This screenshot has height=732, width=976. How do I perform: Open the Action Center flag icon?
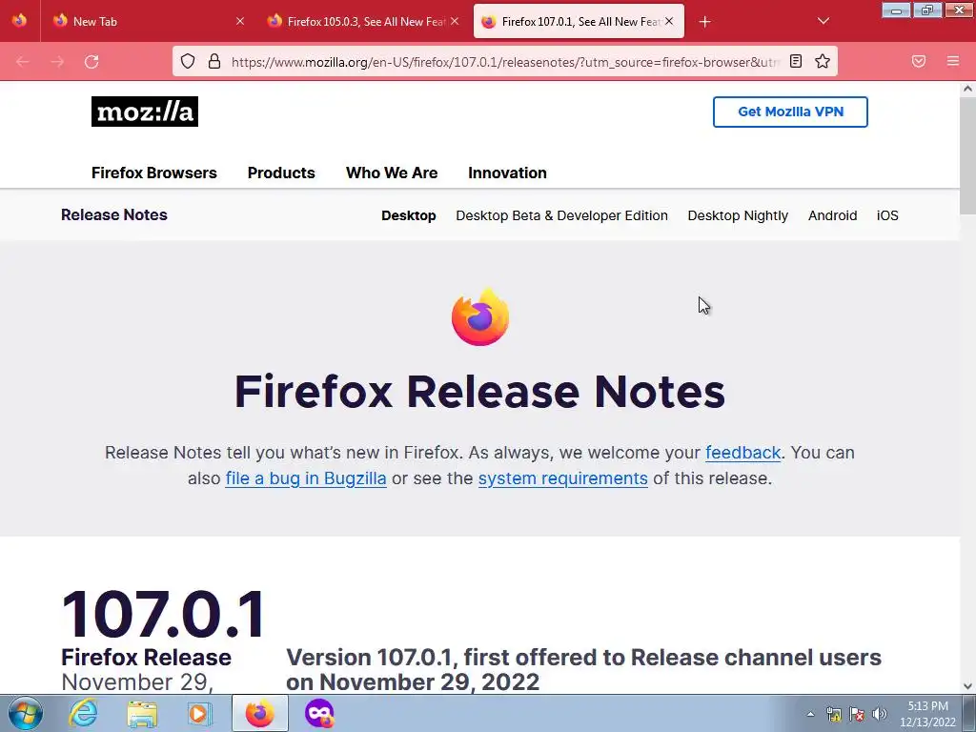[x=857, y=714]
